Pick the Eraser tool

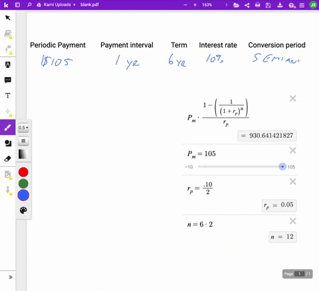[8, 159]
